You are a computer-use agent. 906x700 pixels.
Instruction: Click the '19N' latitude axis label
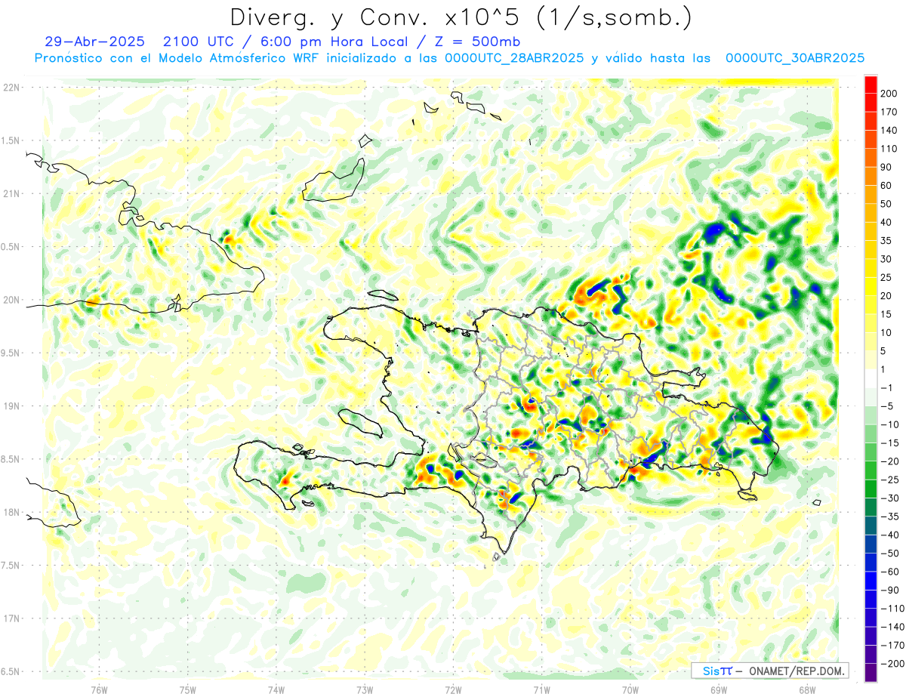(x=11, y=406)
